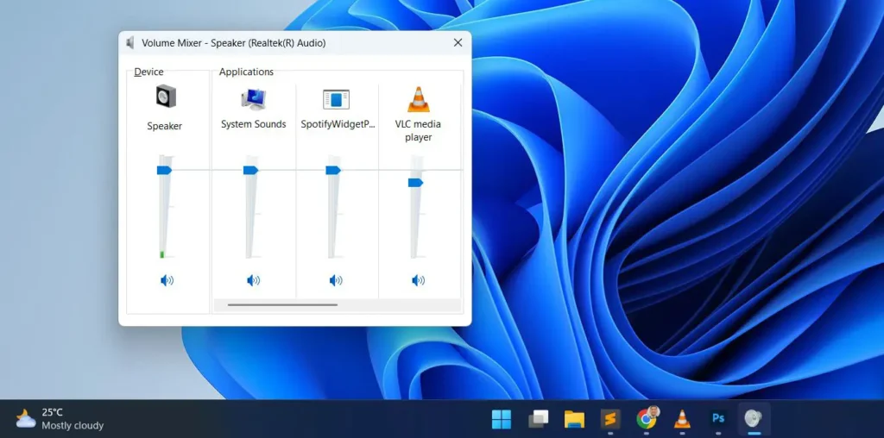Open VLC media player from the taskbar
Image resolution: width=884 pixels, height=438 pixels.
point(682,419)
